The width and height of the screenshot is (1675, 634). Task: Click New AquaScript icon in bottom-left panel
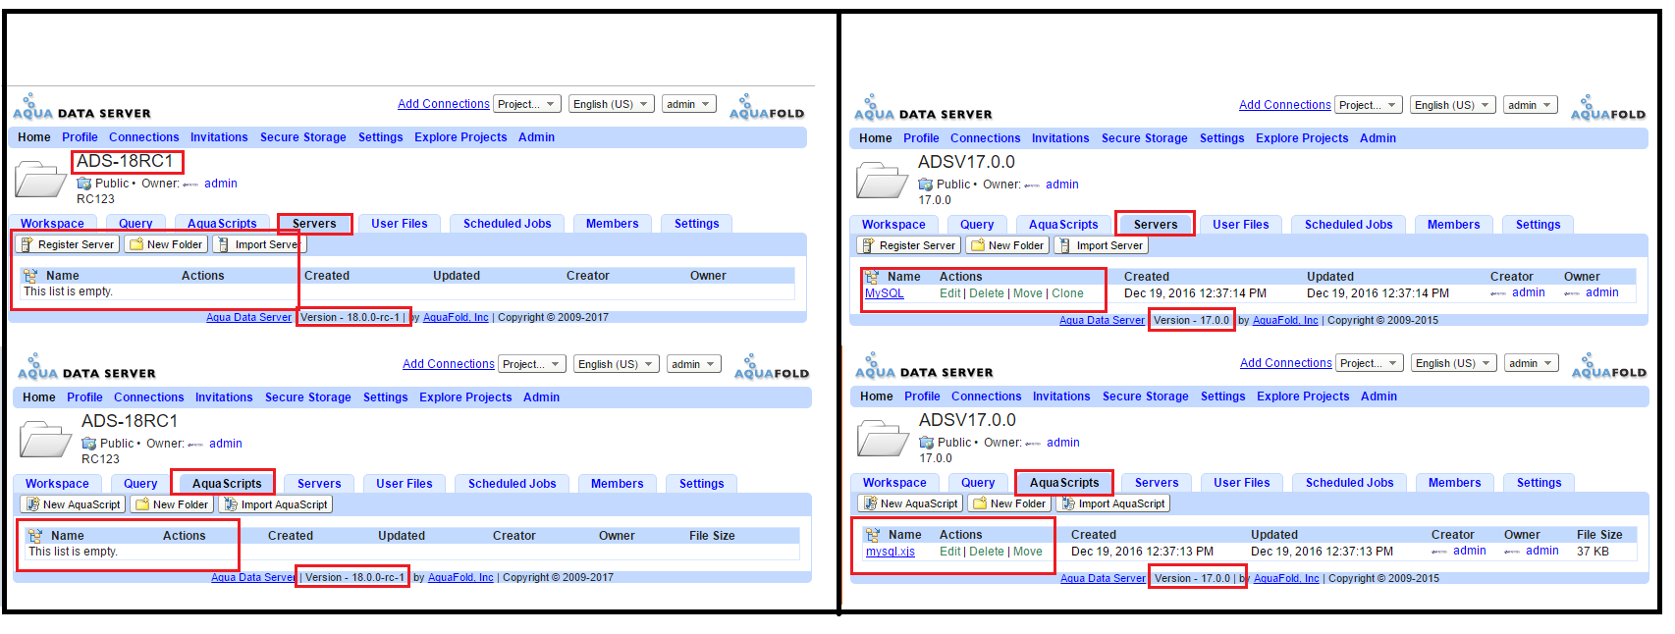pyautogui.click(x=32, y=504)
